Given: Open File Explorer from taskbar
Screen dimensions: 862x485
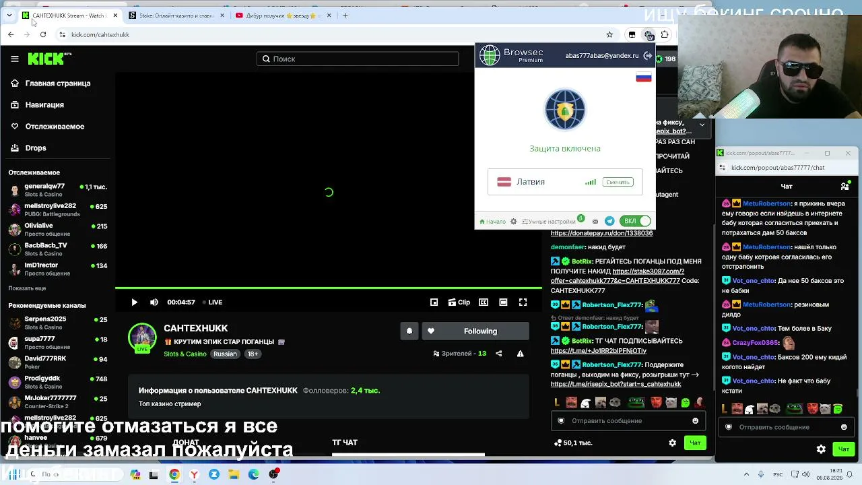Looking at the screenshot, I should click(234, 474).
